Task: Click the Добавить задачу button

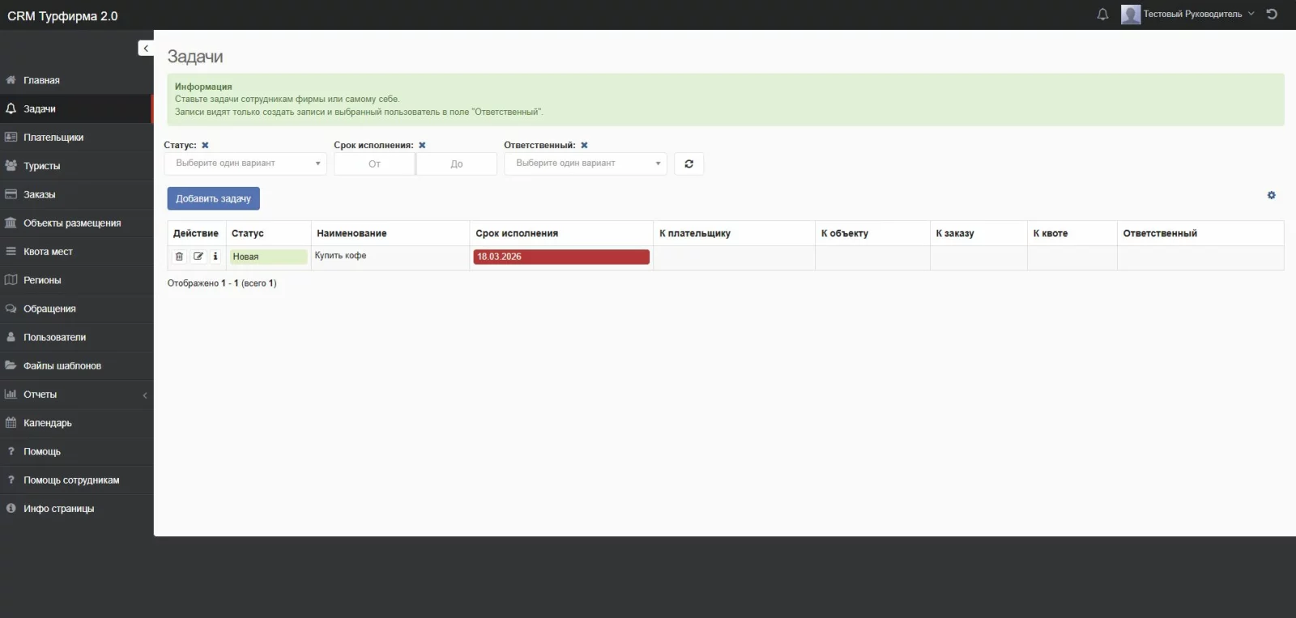Action: click(x=213, y=198)
